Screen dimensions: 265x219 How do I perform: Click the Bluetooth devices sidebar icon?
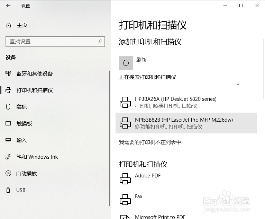[8, 73]
